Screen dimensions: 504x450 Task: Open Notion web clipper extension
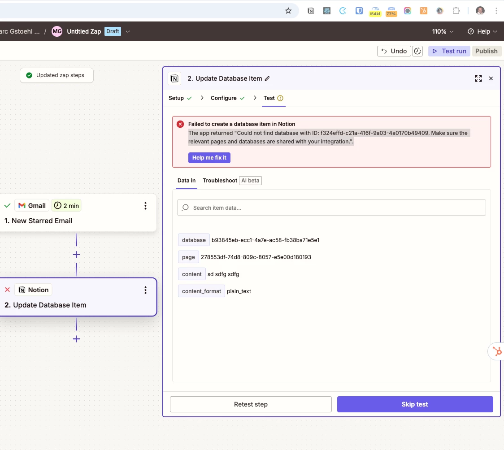click(311, 11)
